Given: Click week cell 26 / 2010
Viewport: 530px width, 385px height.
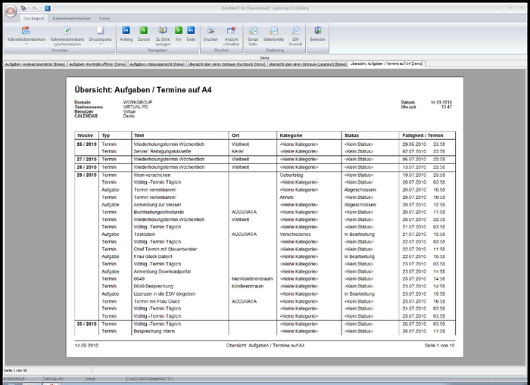Looking at the screenshot, I should [x=86, y=144].
